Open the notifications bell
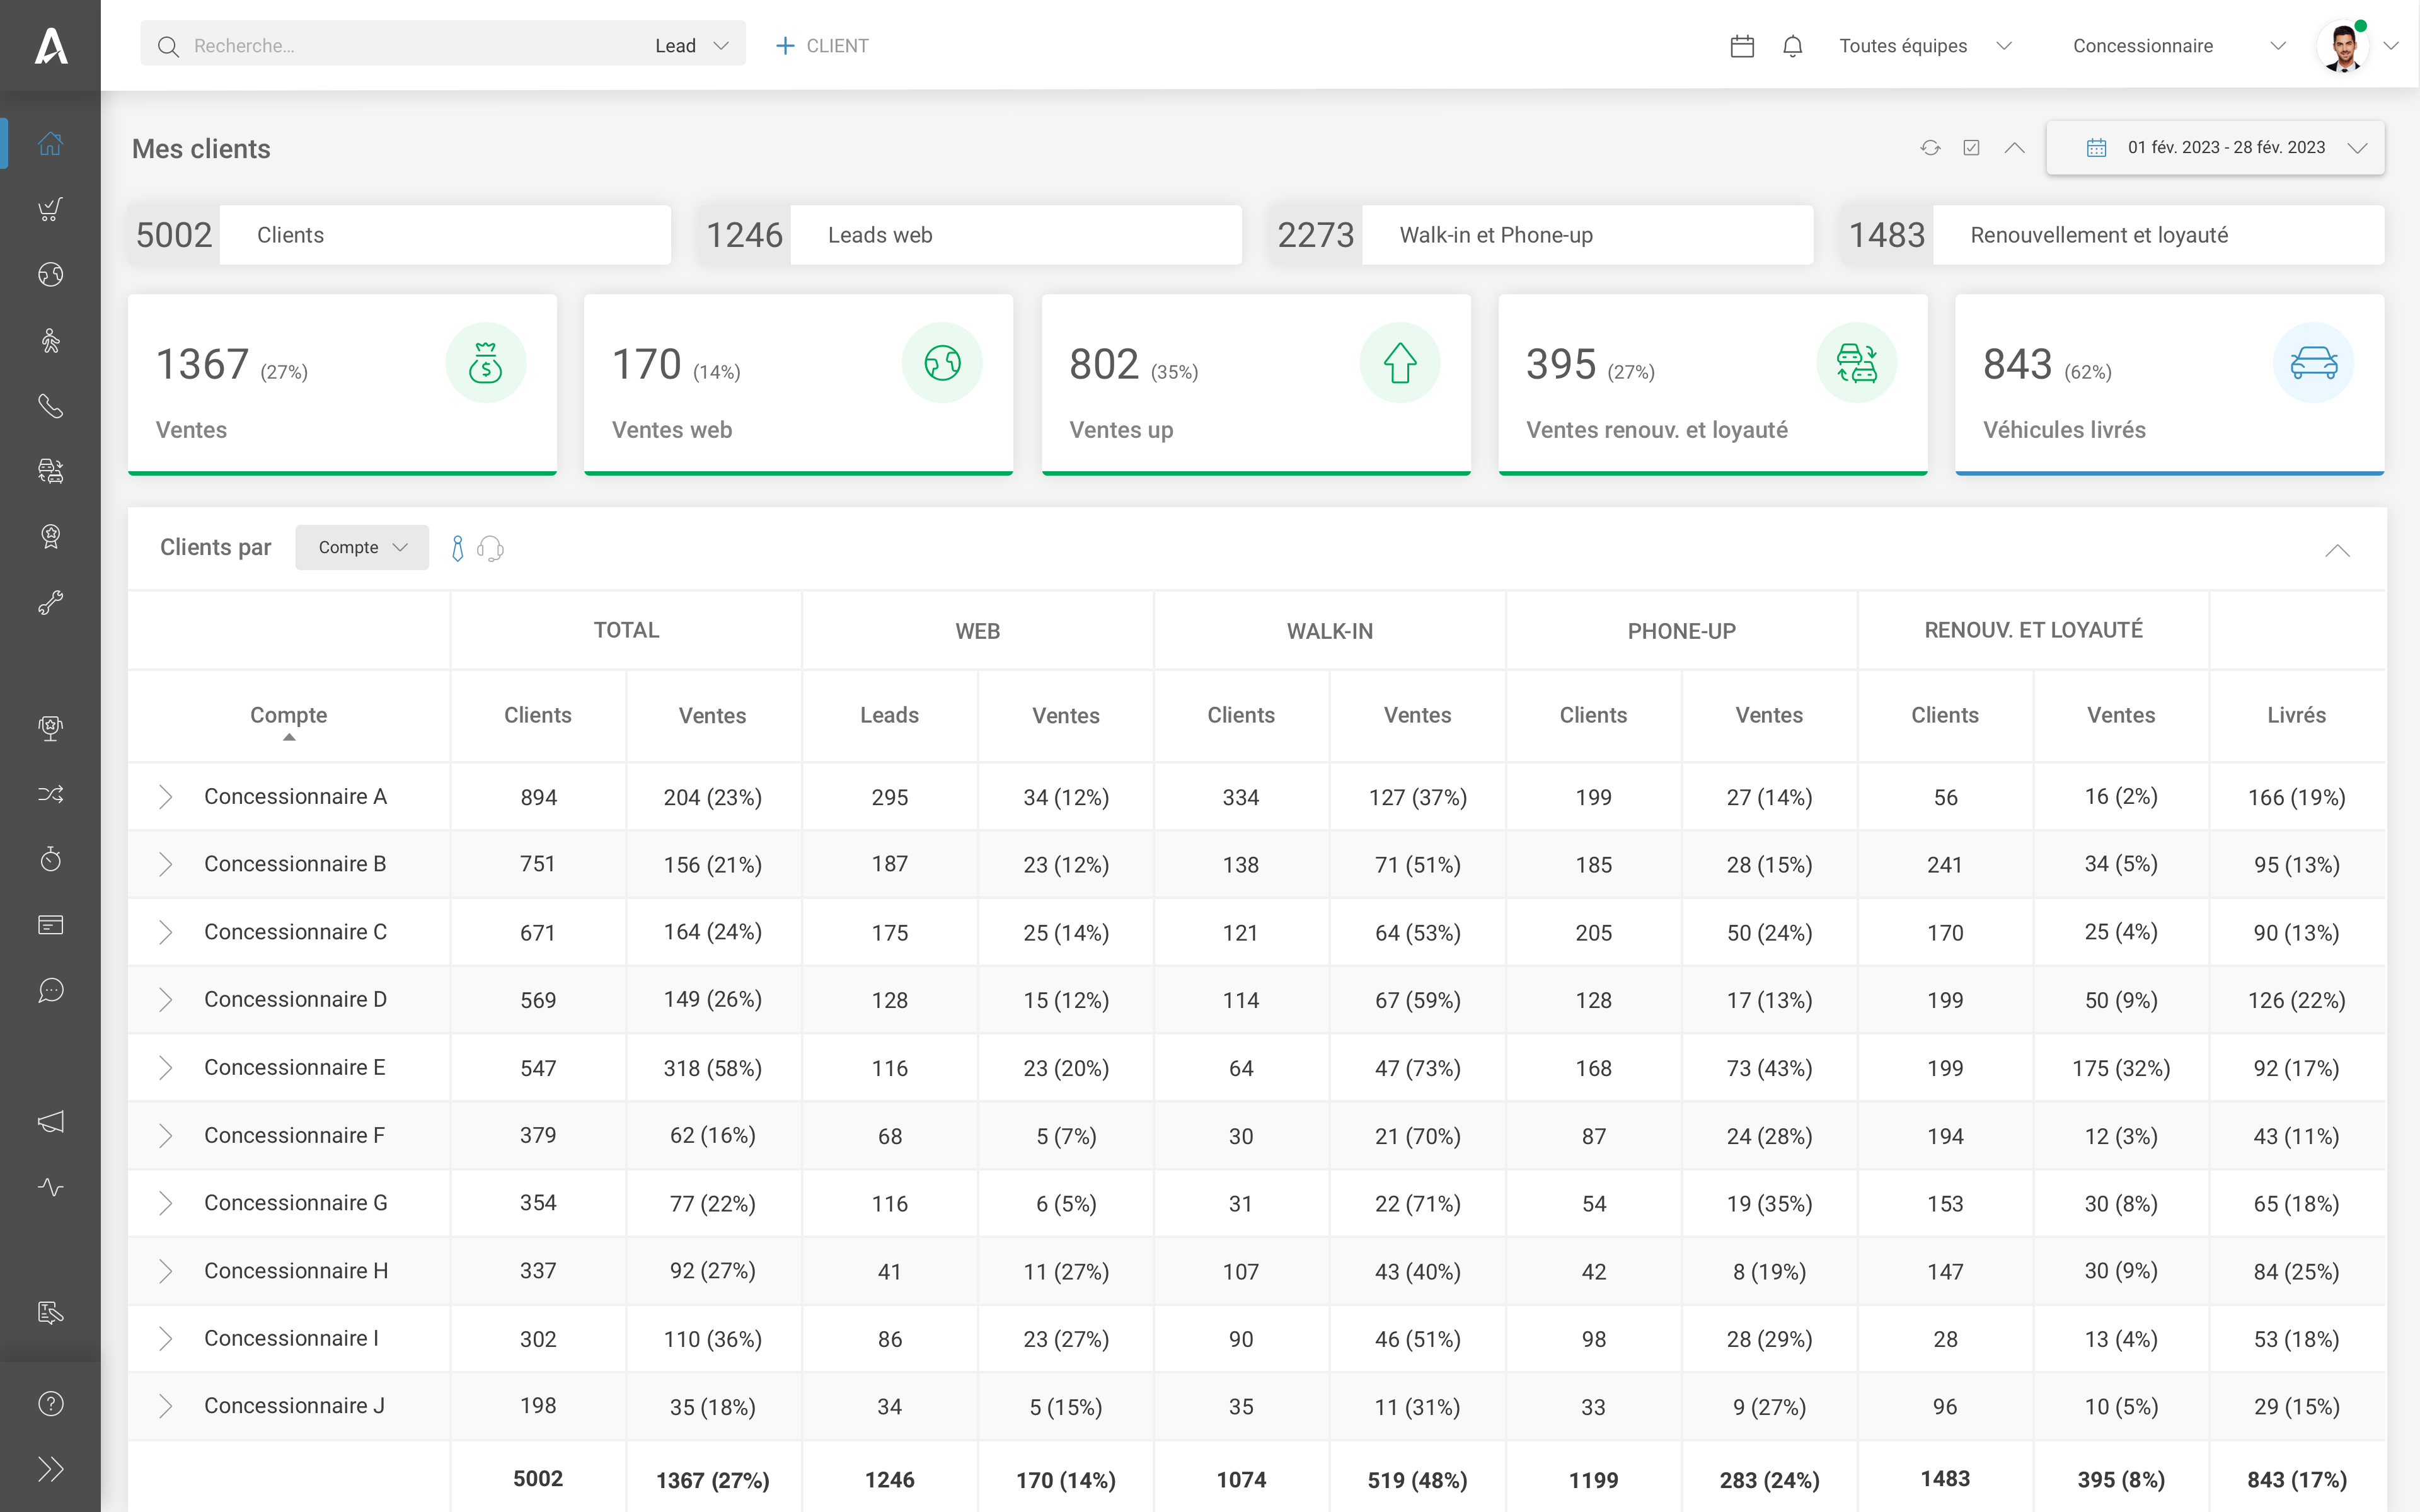The image size is (2420, 1512). [1793, 46]
